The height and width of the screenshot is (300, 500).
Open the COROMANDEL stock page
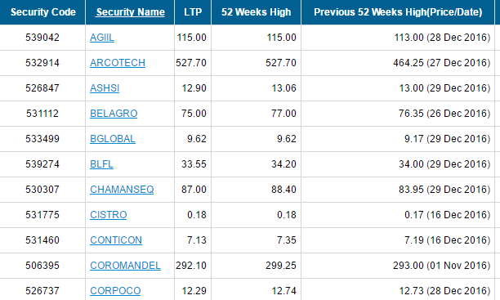point(125,266)
